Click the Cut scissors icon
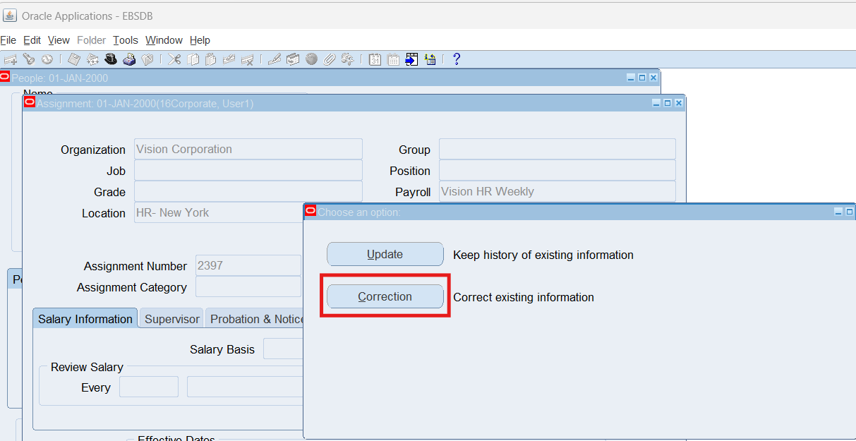The image size is (856, 441). (x=174, y=59)
